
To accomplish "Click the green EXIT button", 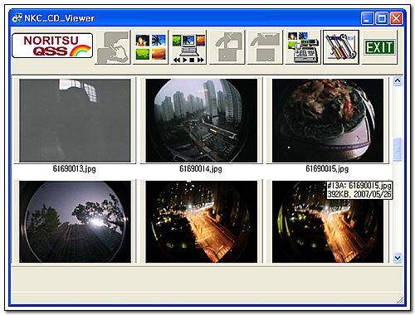I will pos(379,47).
